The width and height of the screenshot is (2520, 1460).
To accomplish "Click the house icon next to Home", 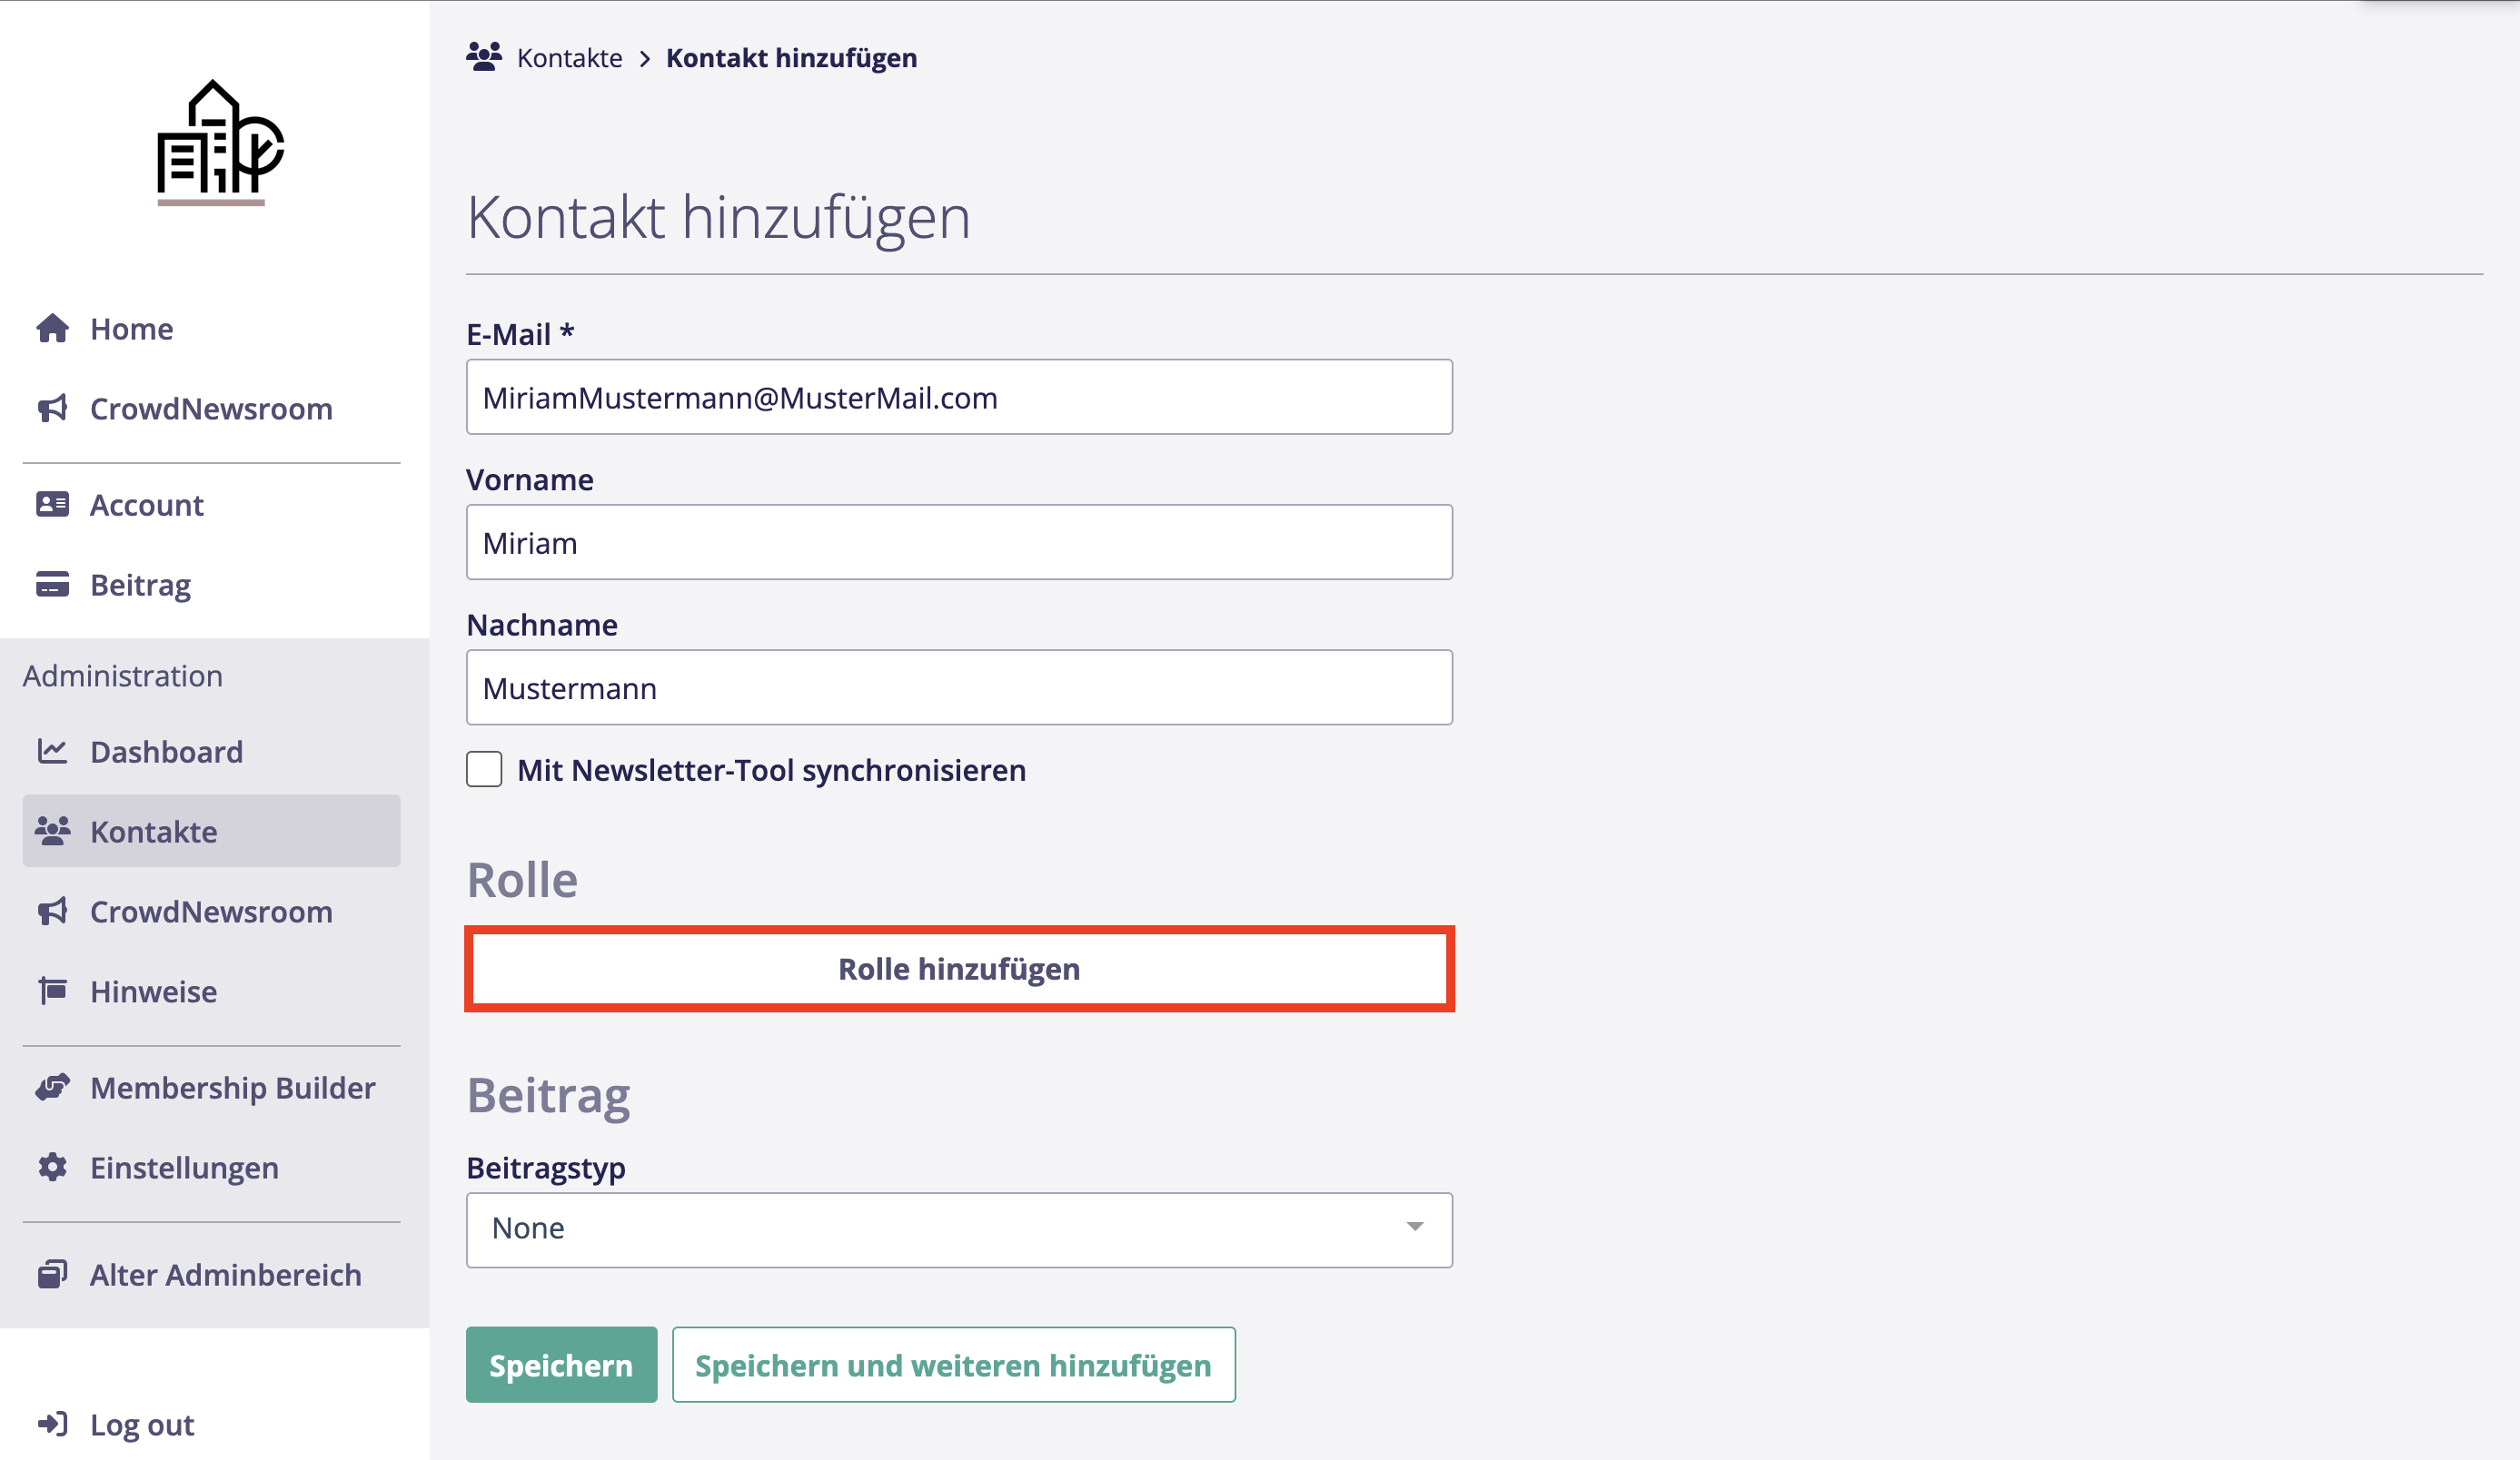I will pyautogui.click(x=52, y=329).
